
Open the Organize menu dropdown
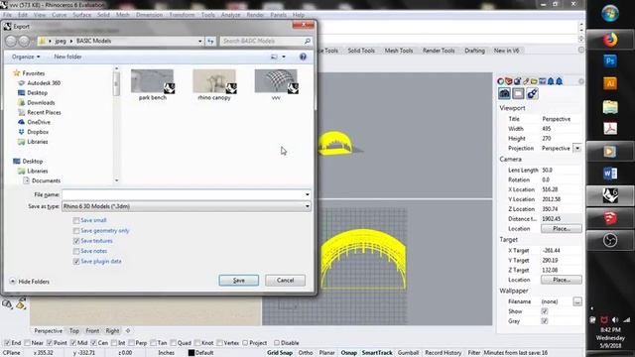[26, 57]
